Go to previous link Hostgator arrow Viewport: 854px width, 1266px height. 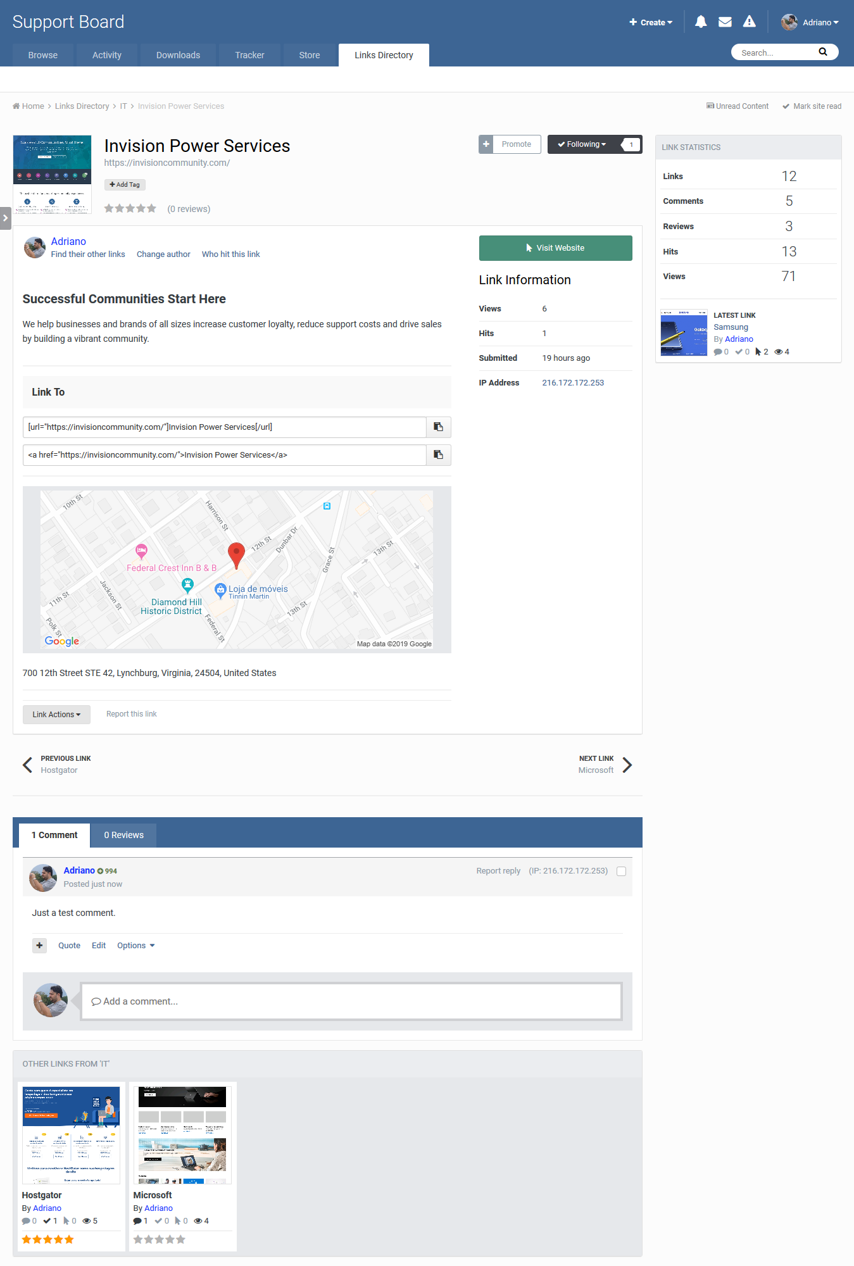click(28, 765)
